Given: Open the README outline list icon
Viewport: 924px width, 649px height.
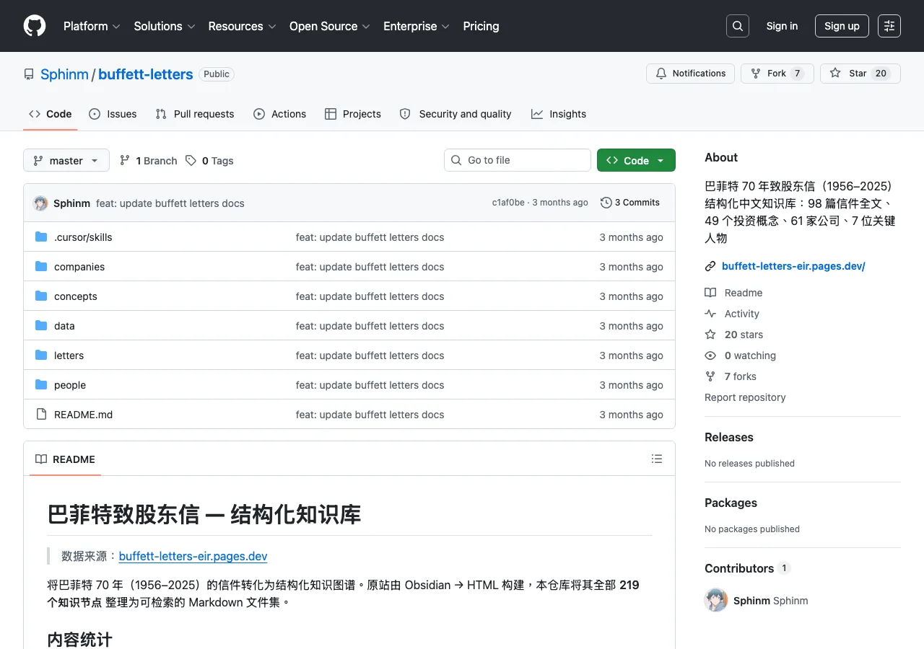Looking at the screenshot, I should pos(657,459).
